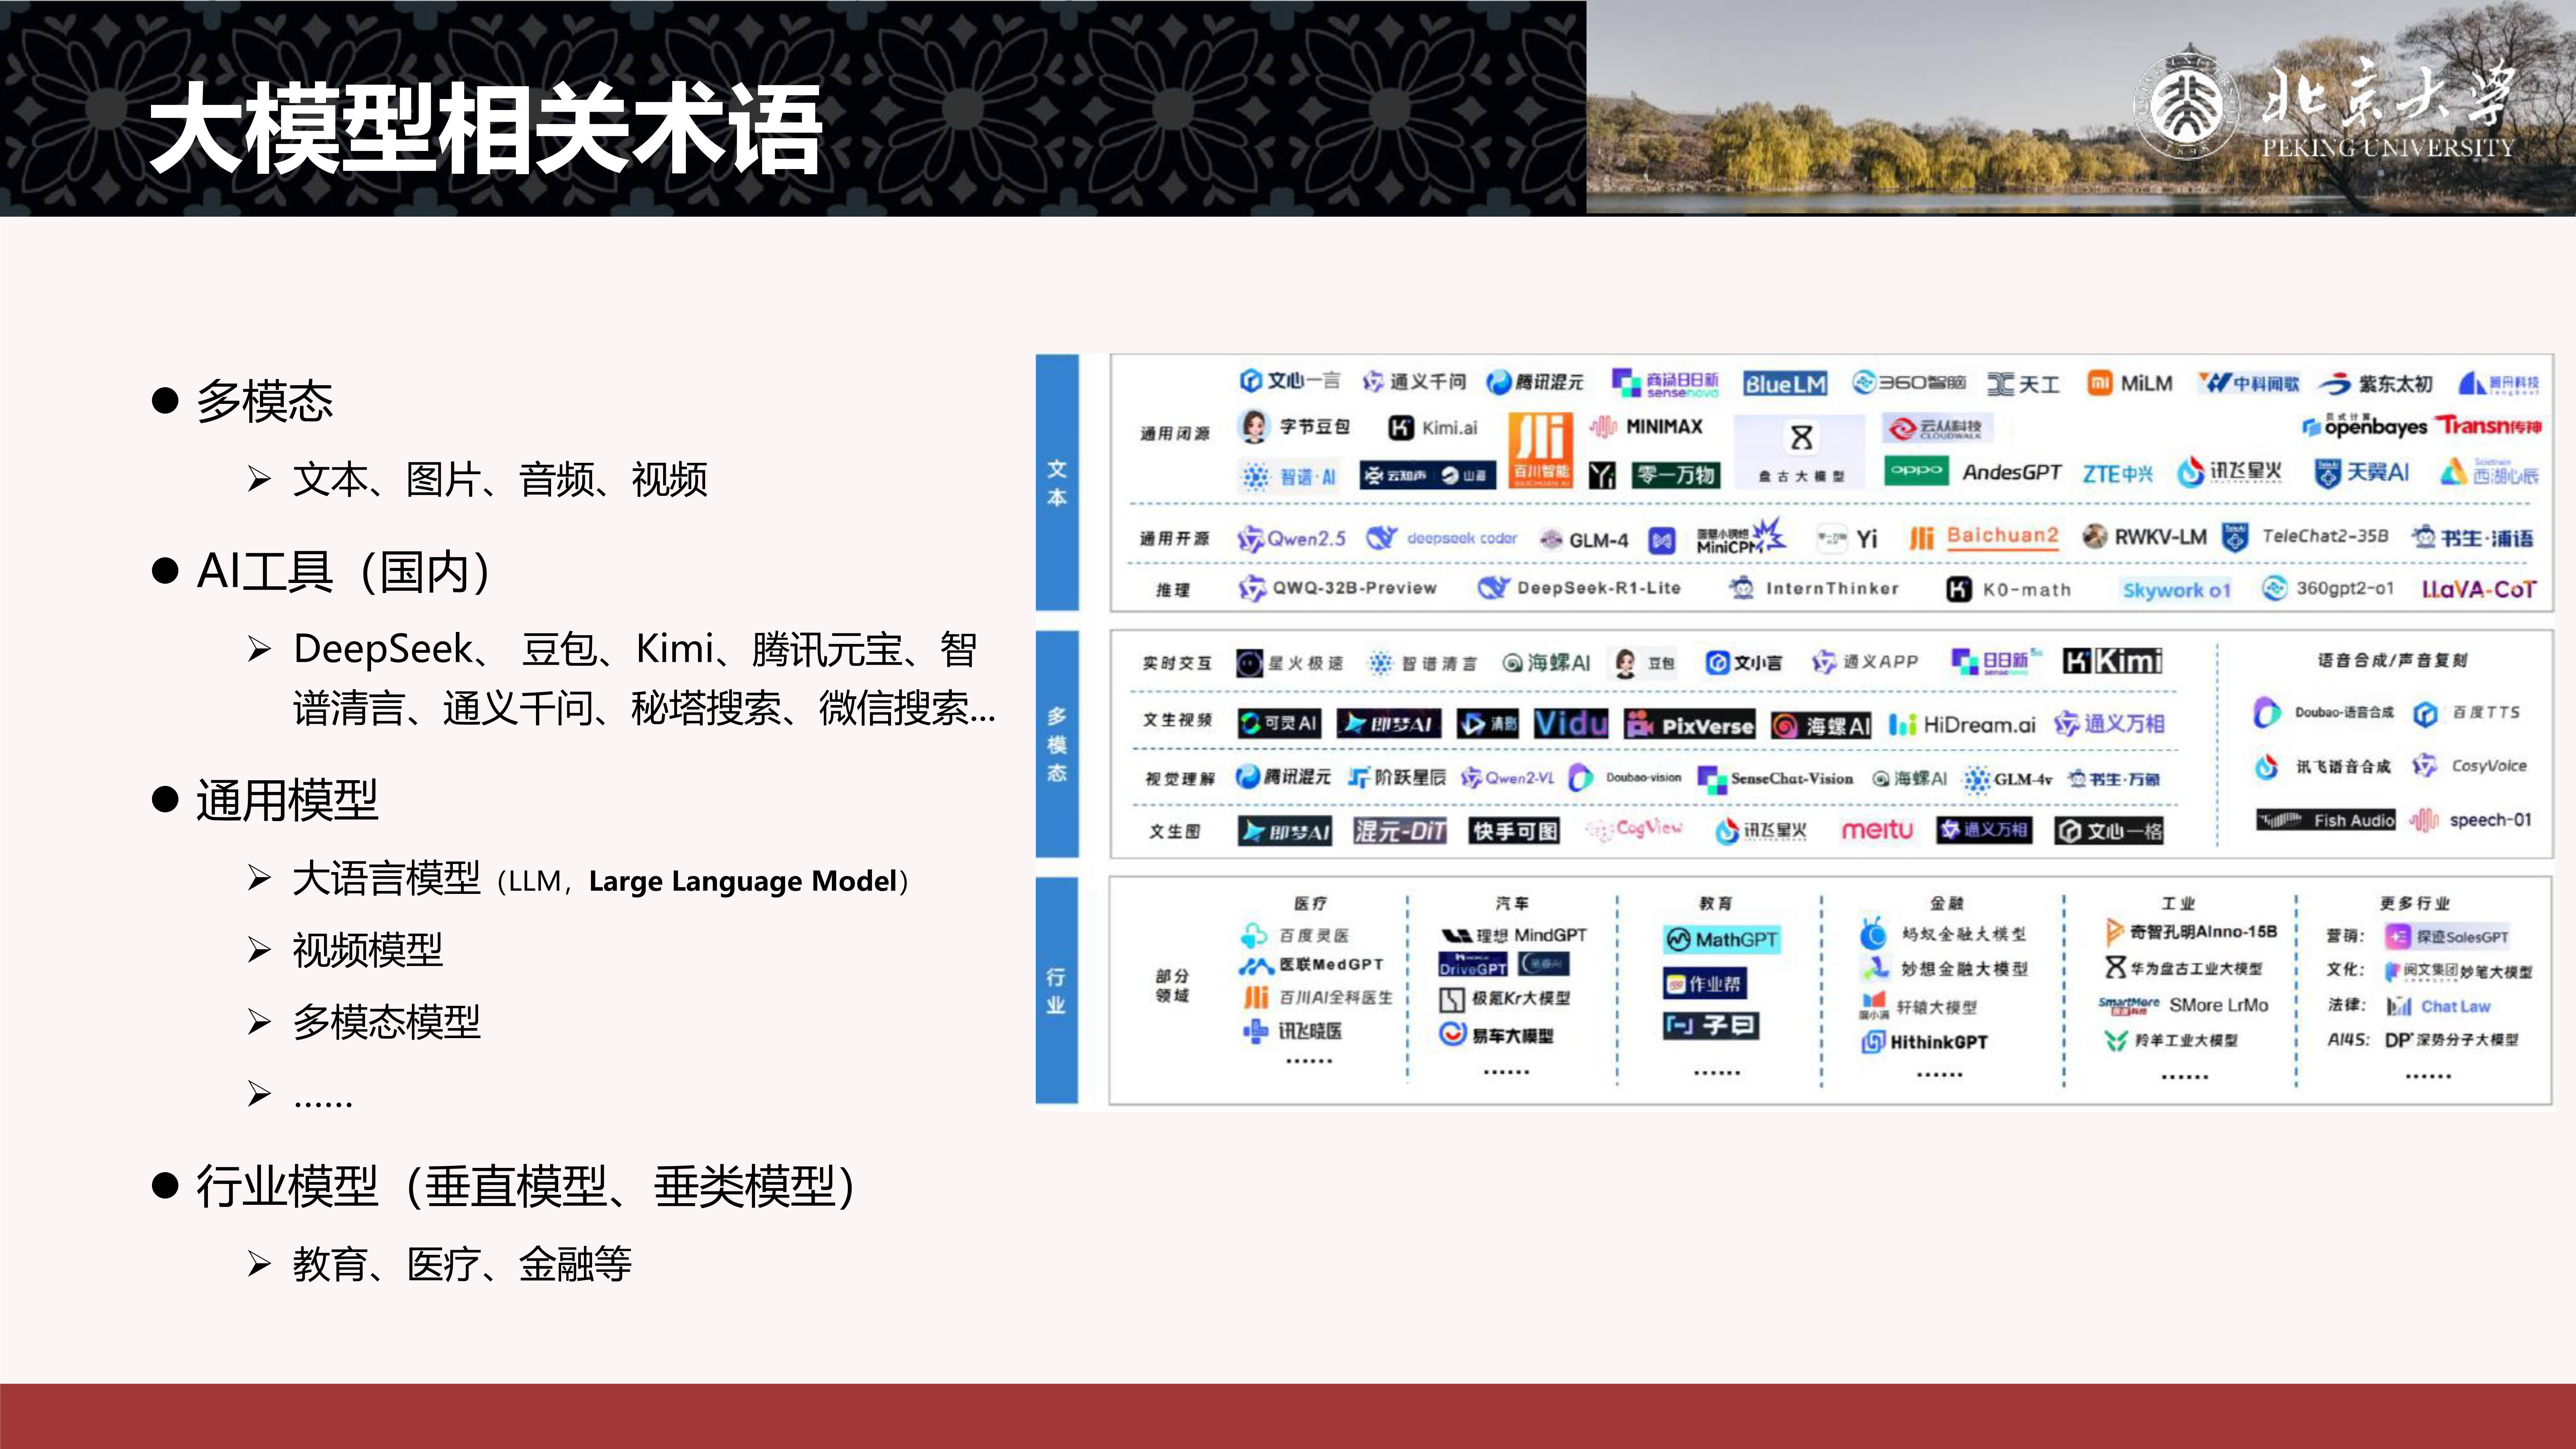The width and height of the screenshot is (2576, 1449).
Task: Click the 字节豆包 avatar logo
Action: (x=1294, y=427)
